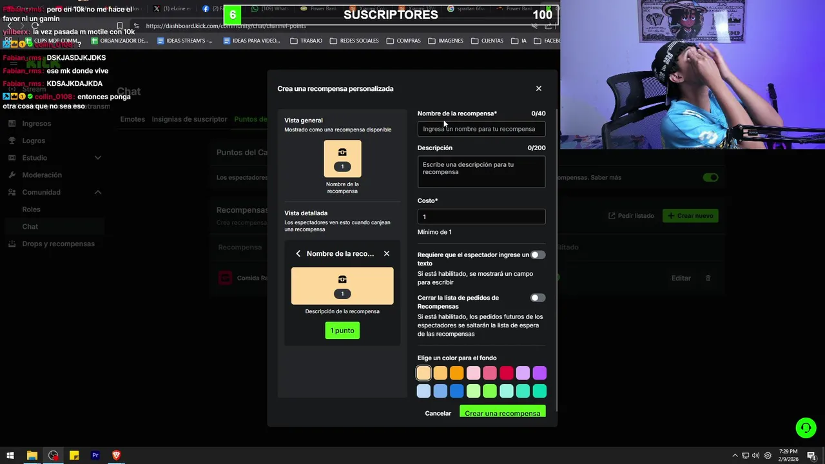Image resolution: width=825 pixels, height=464 pixels.
Task: Select the dark blue background color
Action: point(457,391)
